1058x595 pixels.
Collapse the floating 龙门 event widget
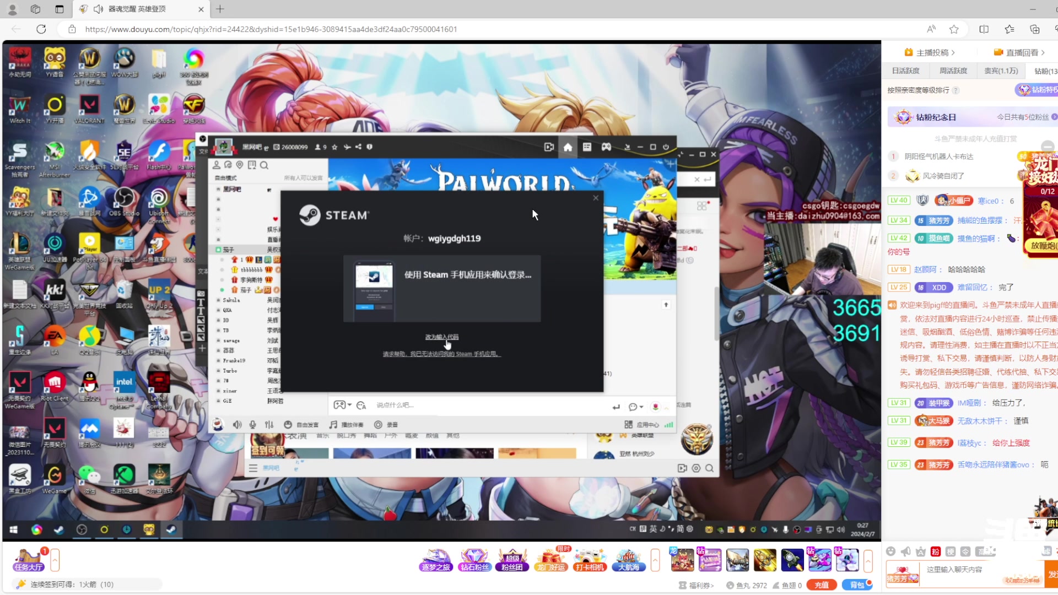[1048, 147]
